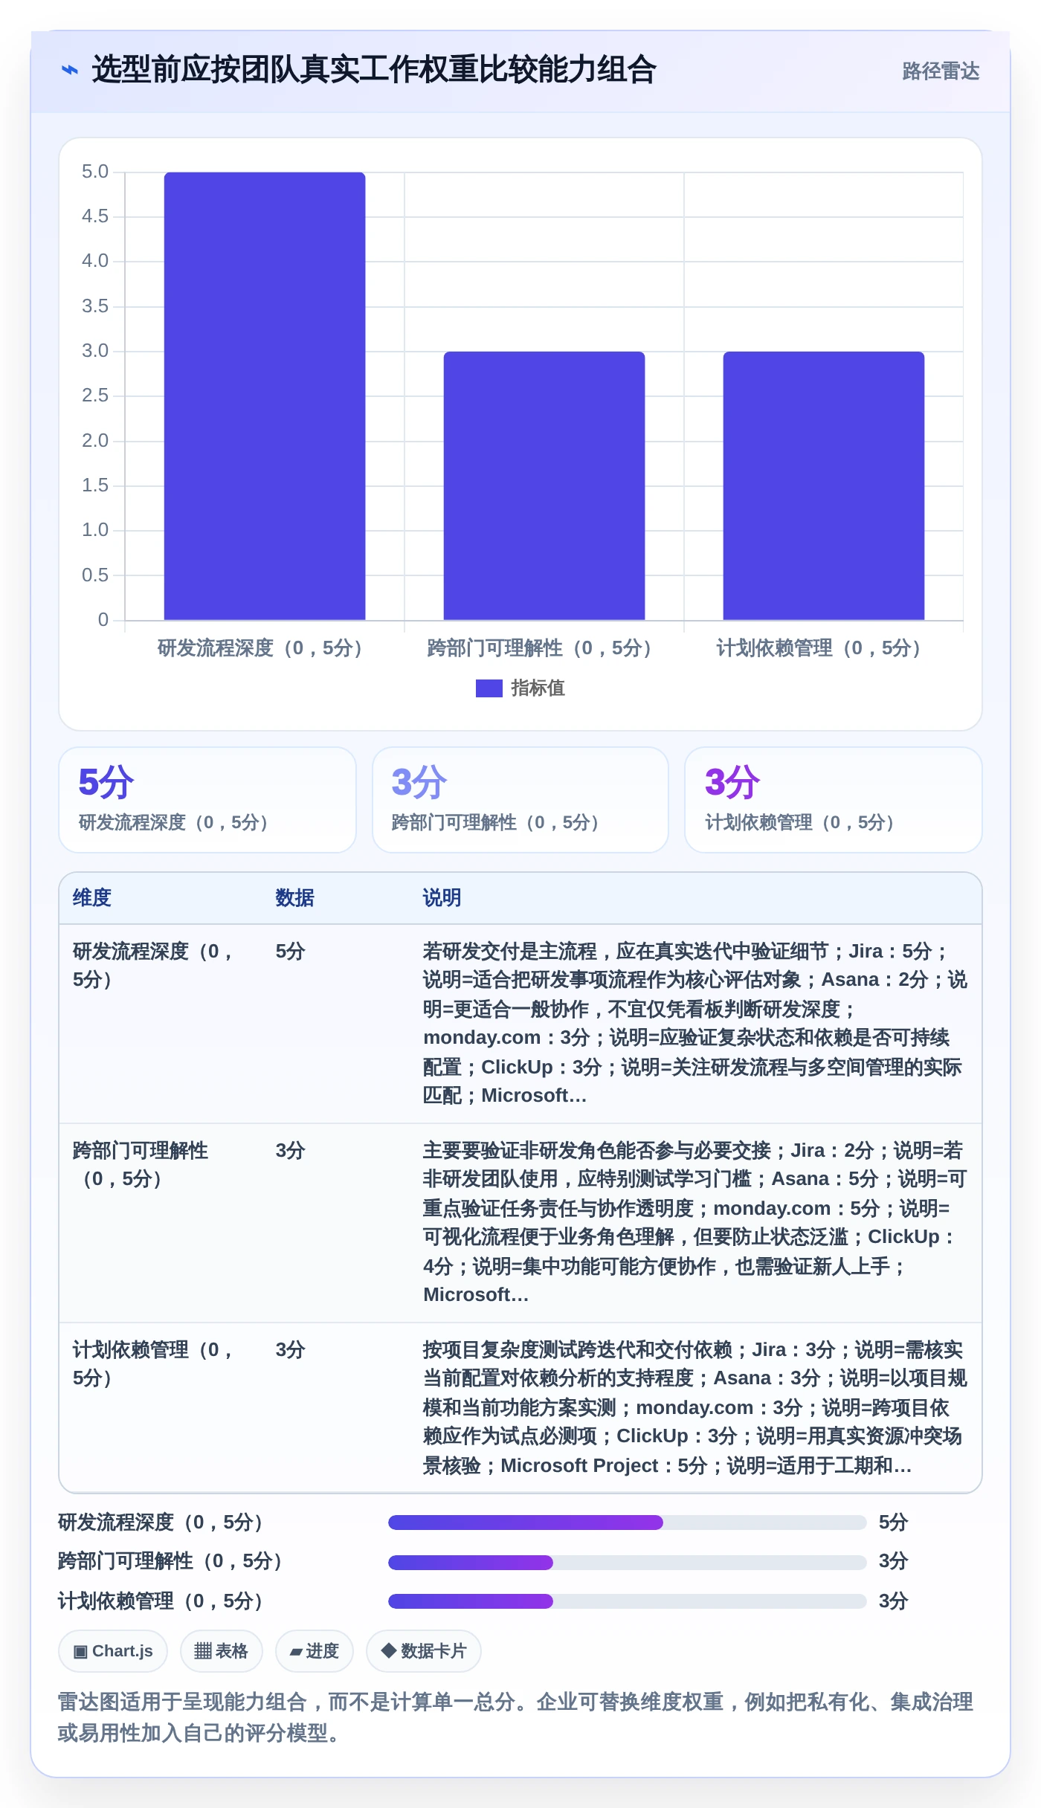
Task: Click the 数据卡片 chip
Action: (424, 1651)
